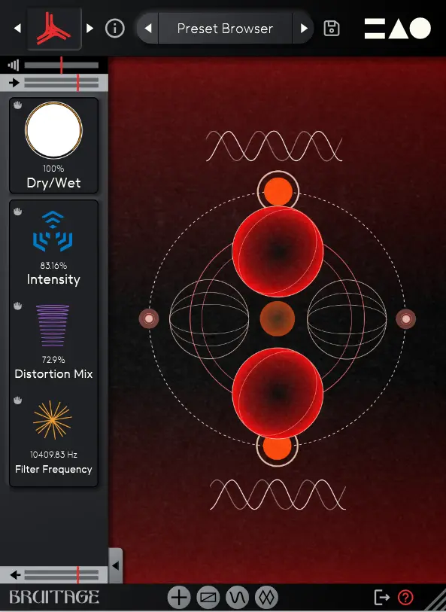Go to previous preset with left arrow
Image resolution: width=446 pixels, height=612 pixels.
pyautogui.click(x=147, y=29)
